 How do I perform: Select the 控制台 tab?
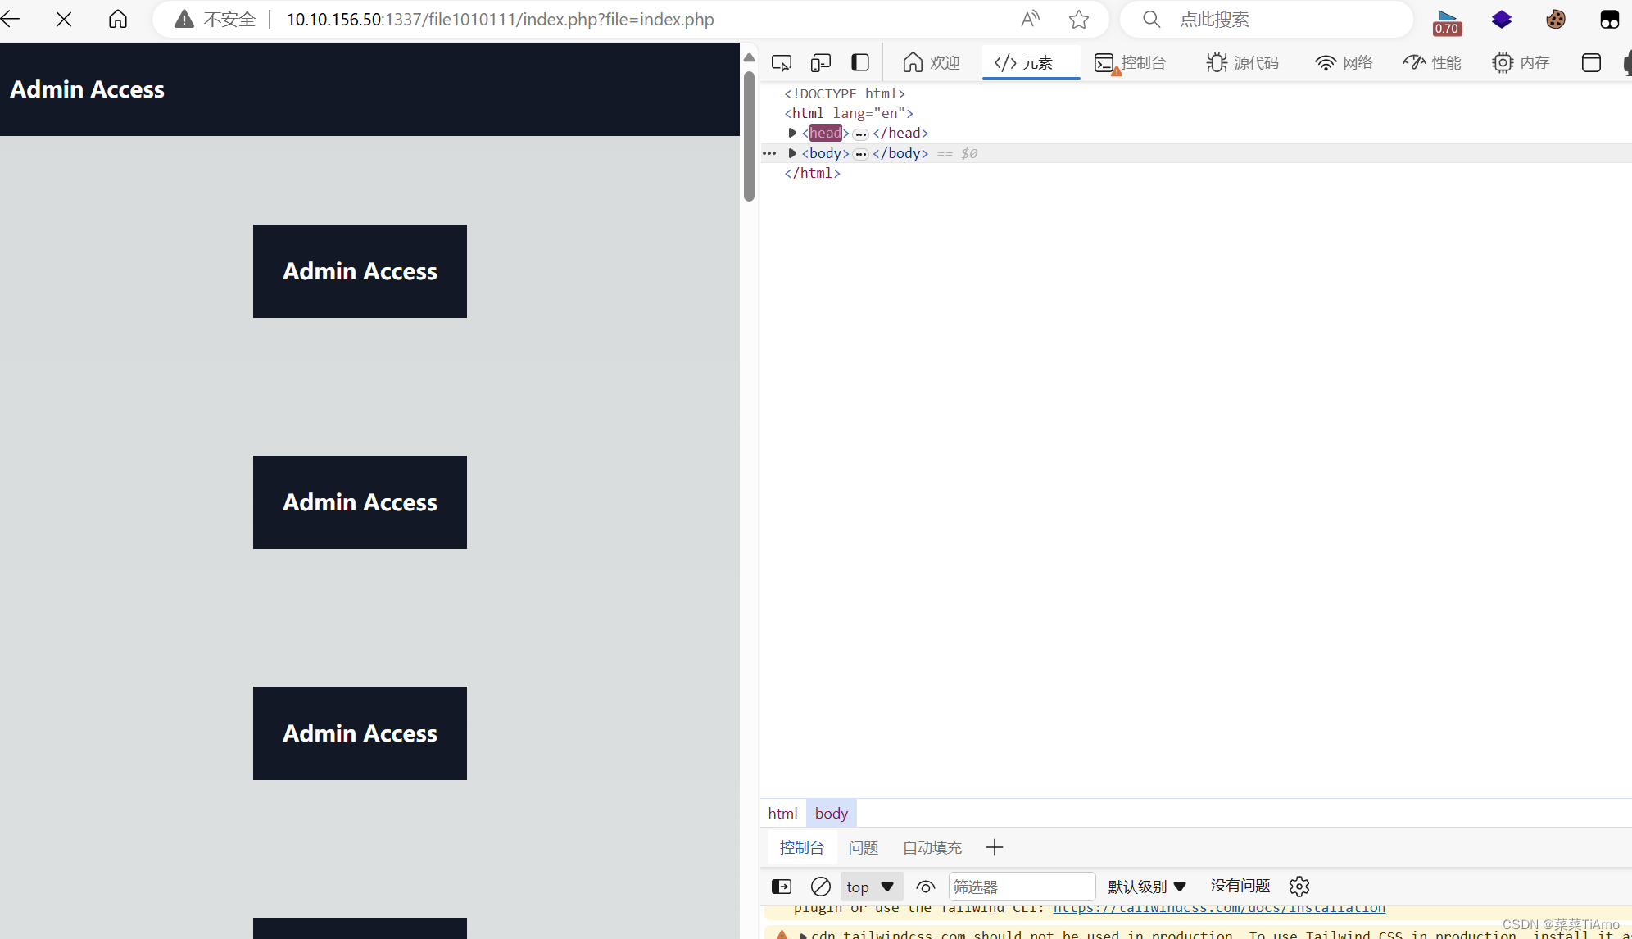coord(801,847)
